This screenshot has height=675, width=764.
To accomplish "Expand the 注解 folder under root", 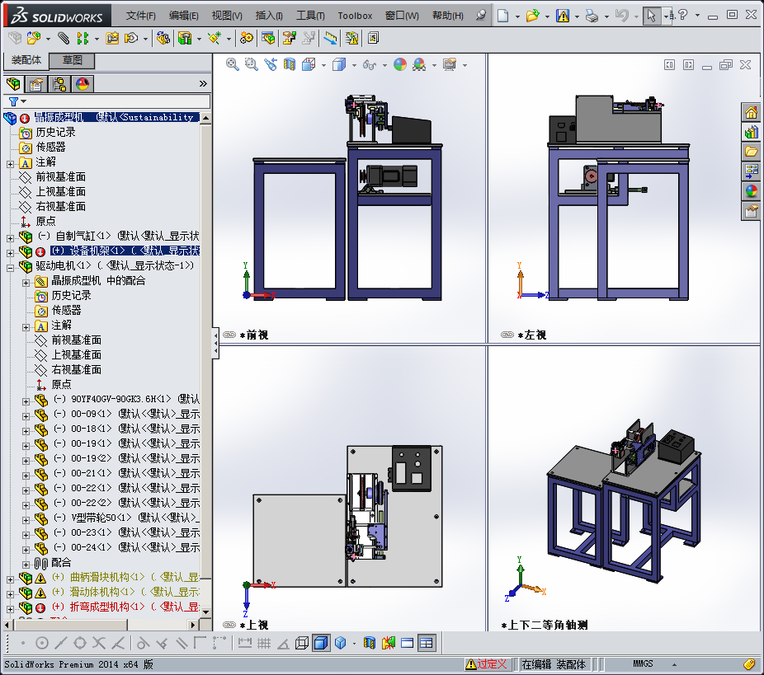I will pyautogui.click(x=10, y=165).
